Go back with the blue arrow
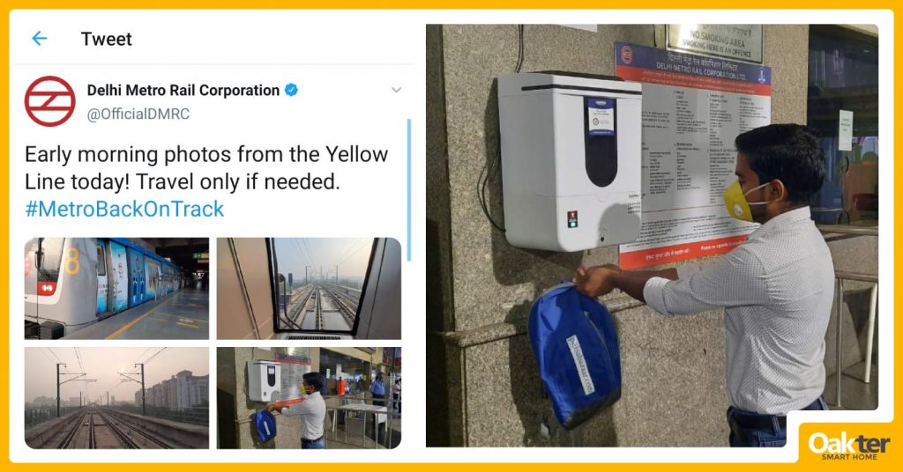Viewport: 903px width, 472px height. (39, 39)
